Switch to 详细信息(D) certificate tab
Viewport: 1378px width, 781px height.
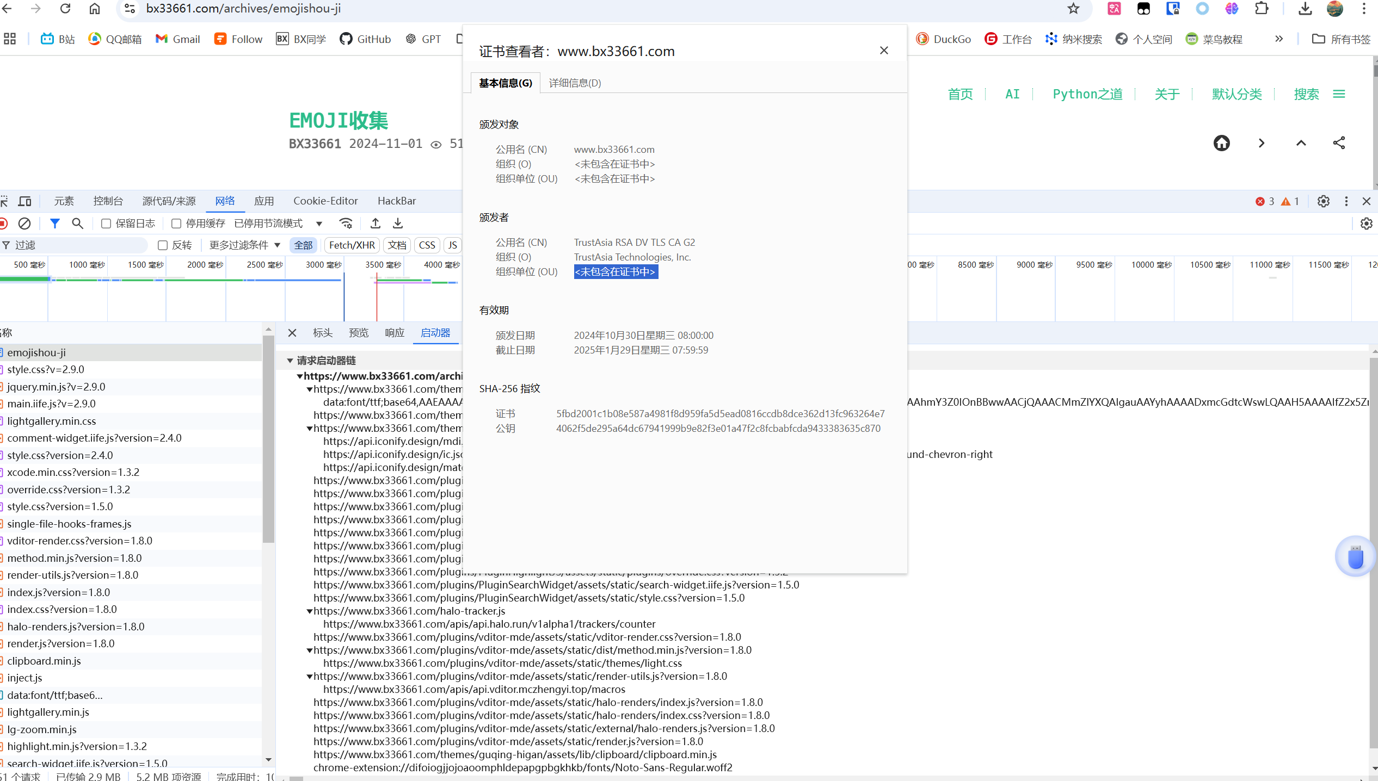tap(575, 83)
